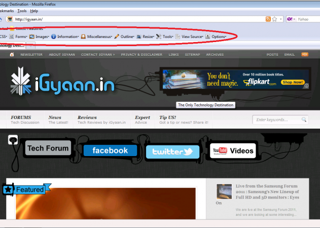The width and height of the screenshot is (320, 228).
Task: Open the Contact iGyaan navigation link
Action: coord(98,54)
